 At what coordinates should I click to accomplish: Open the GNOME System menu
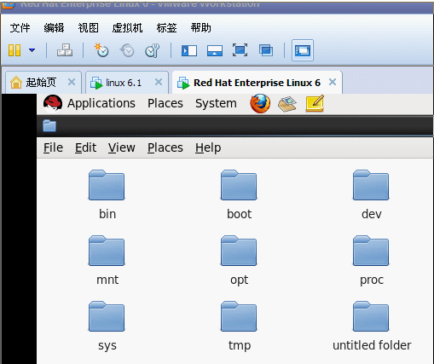tap(216, 103)
